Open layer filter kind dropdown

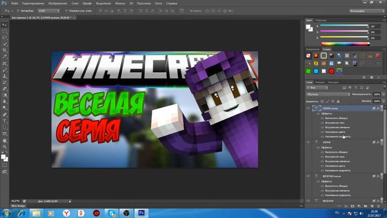tap(317, 88)
